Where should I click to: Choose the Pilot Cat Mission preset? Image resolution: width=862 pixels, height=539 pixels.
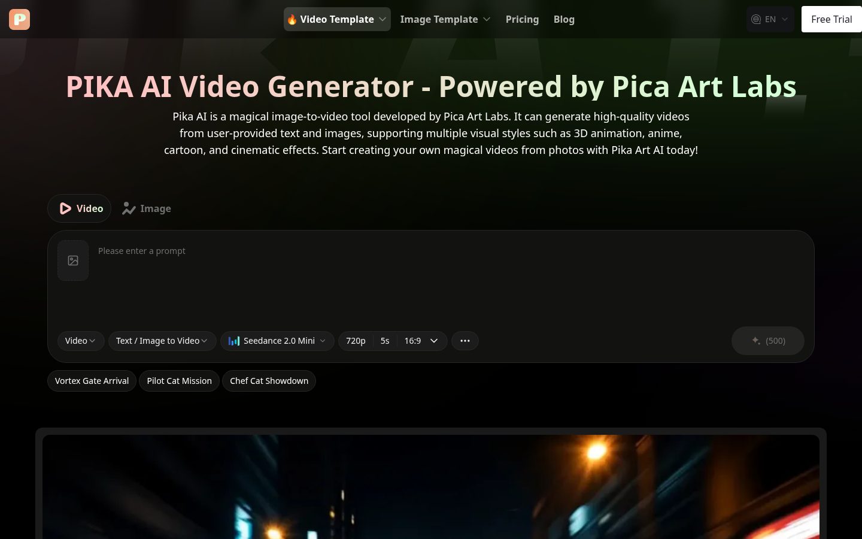pyautogui.click(x=179, y=381)
